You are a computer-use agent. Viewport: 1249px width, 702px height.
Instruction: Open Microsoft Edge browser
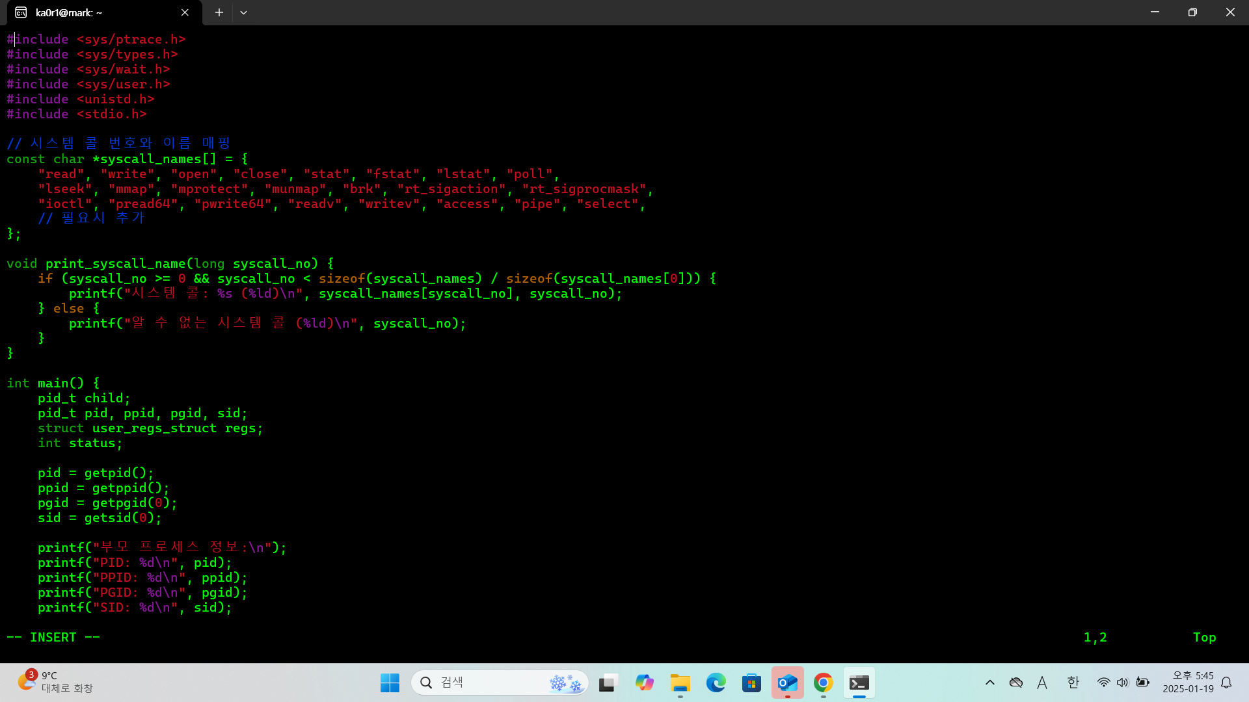pos(716,682)
